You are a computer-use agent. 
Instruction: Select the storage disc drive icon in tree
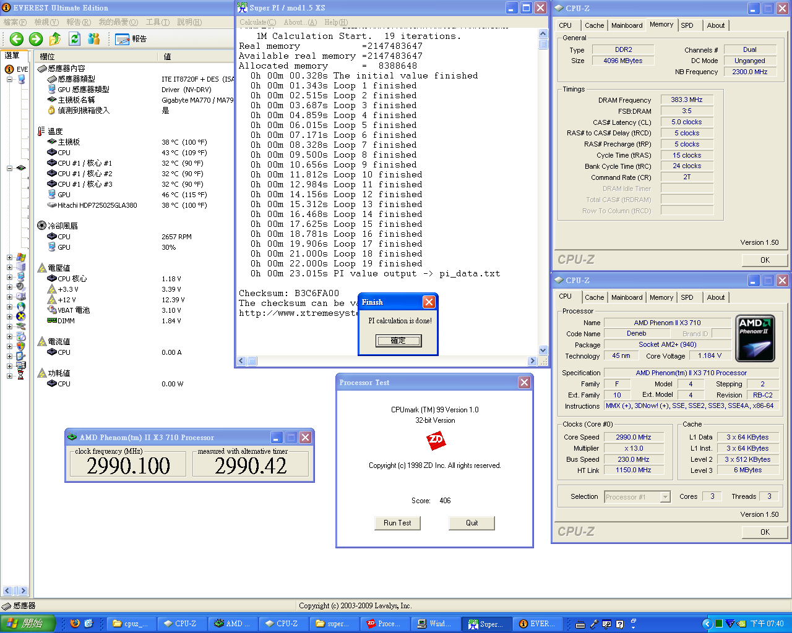click(21, 297)
